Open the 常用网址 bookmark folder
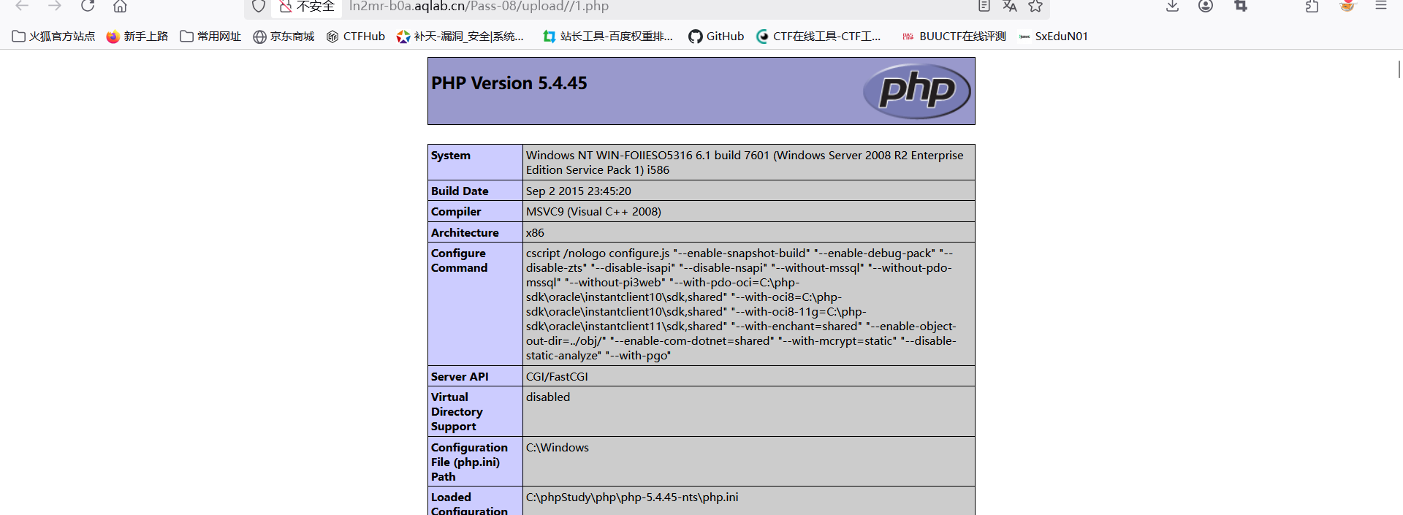Screen dimensions: 1403x515 point(210,37)
